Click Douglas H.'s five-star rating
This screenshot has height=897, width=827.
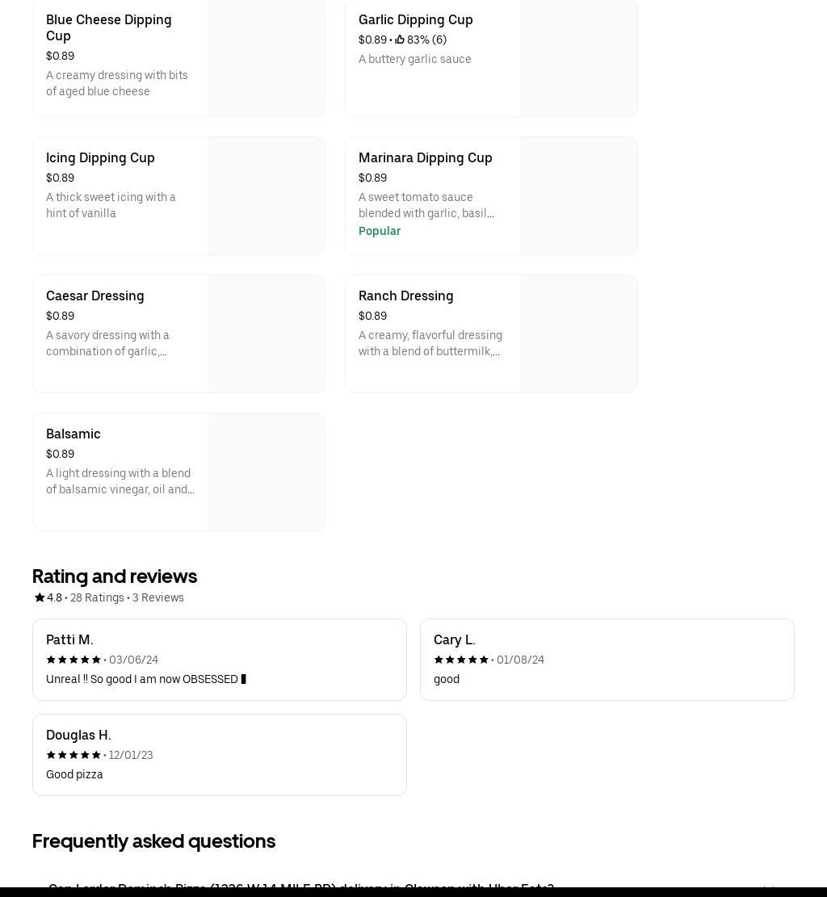tap(73, 755)
